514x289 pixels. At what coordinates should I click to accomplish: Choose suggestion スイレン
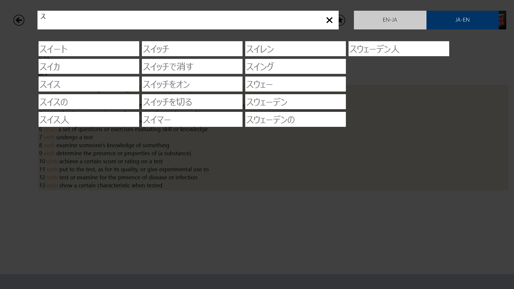coord(295,49)
